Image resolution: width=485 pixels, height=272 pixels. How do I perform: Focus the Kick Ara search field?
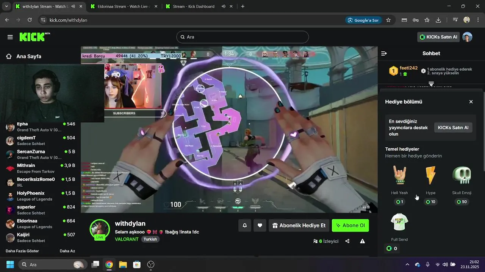[242, 37]
